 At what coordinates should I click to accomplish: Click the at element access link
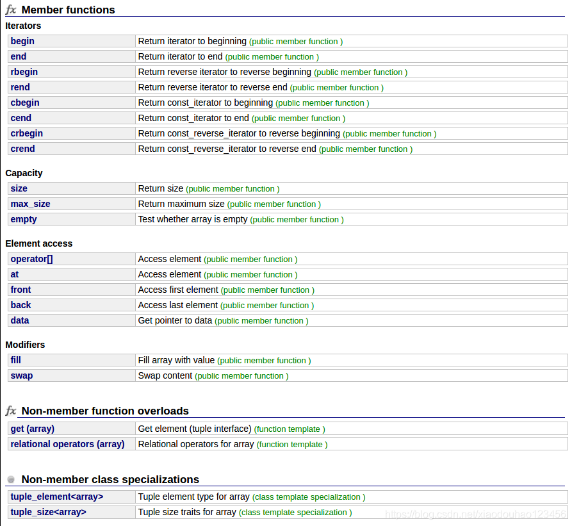coord(15,274)
